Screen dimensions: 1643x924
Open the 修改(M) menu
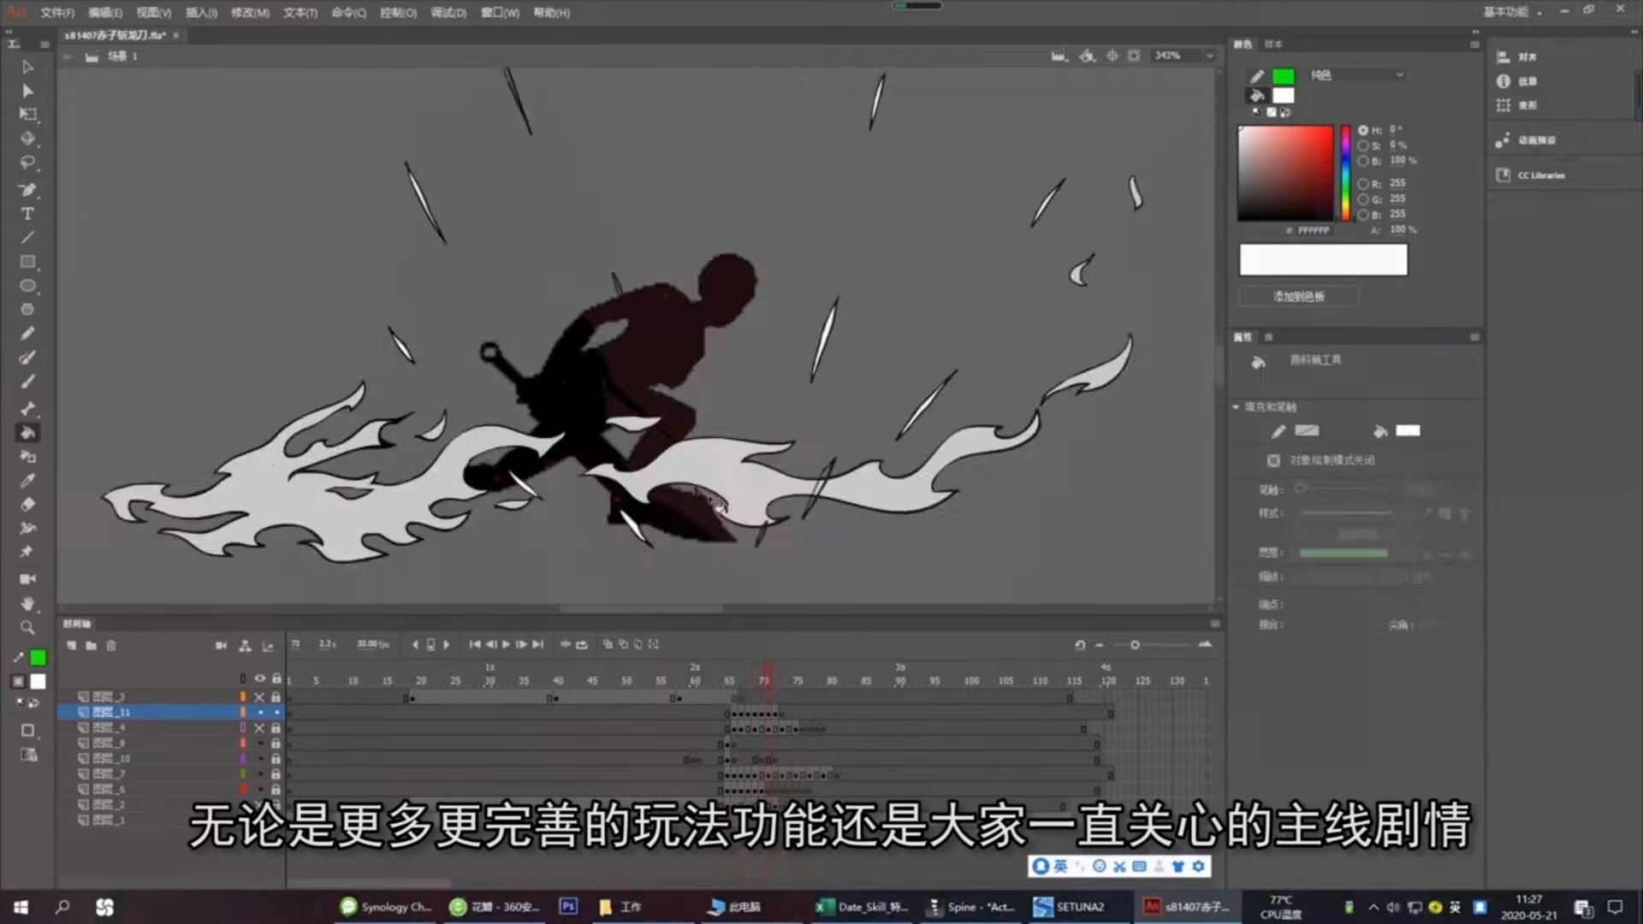(x=250, y=13)
